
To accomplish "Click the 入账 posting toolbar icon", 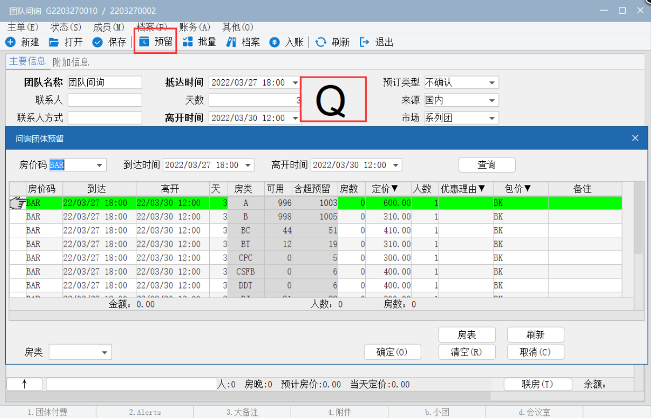I will tap(274, 42).
